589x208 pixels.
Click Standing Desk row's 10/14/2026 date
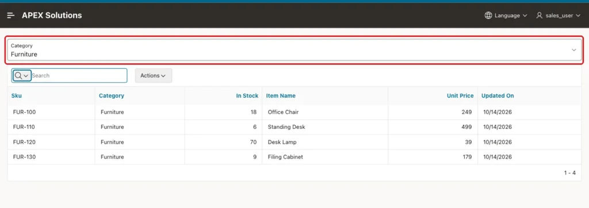[x=498, y=127]
